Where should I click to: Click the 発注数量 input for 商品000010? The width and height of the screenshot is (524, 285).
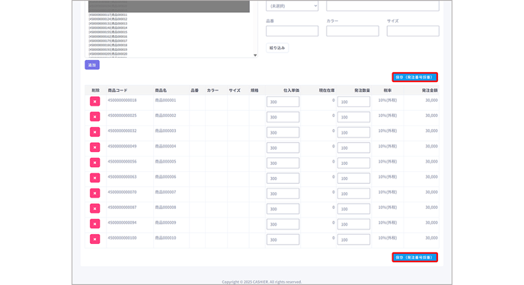click(x=353, y=239)
